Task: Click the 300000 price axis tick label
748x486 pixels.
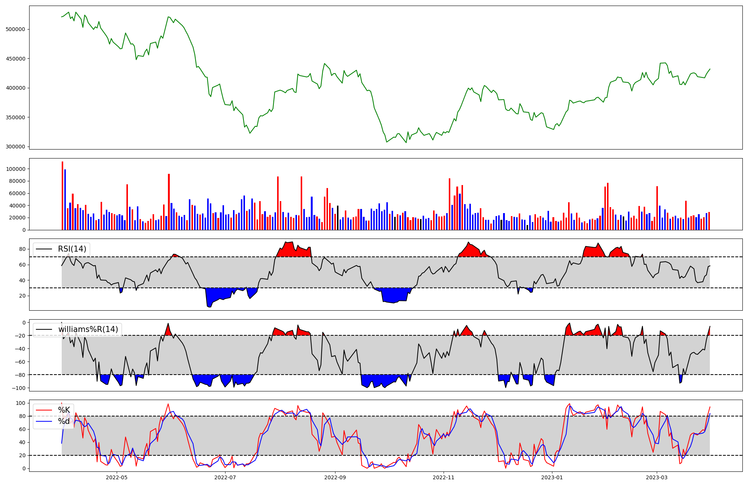Action: coord(15,147)
